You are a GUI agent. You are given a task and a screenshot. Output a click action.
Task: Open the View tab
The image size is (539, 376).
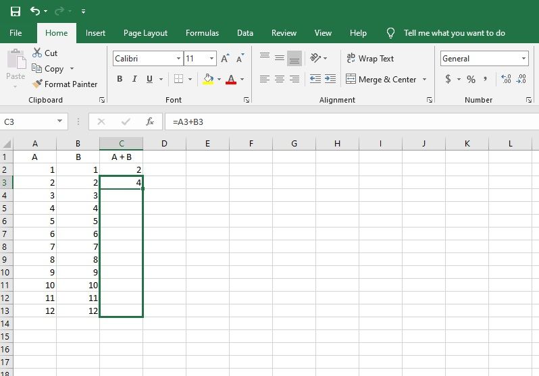(x=323, y=33)
